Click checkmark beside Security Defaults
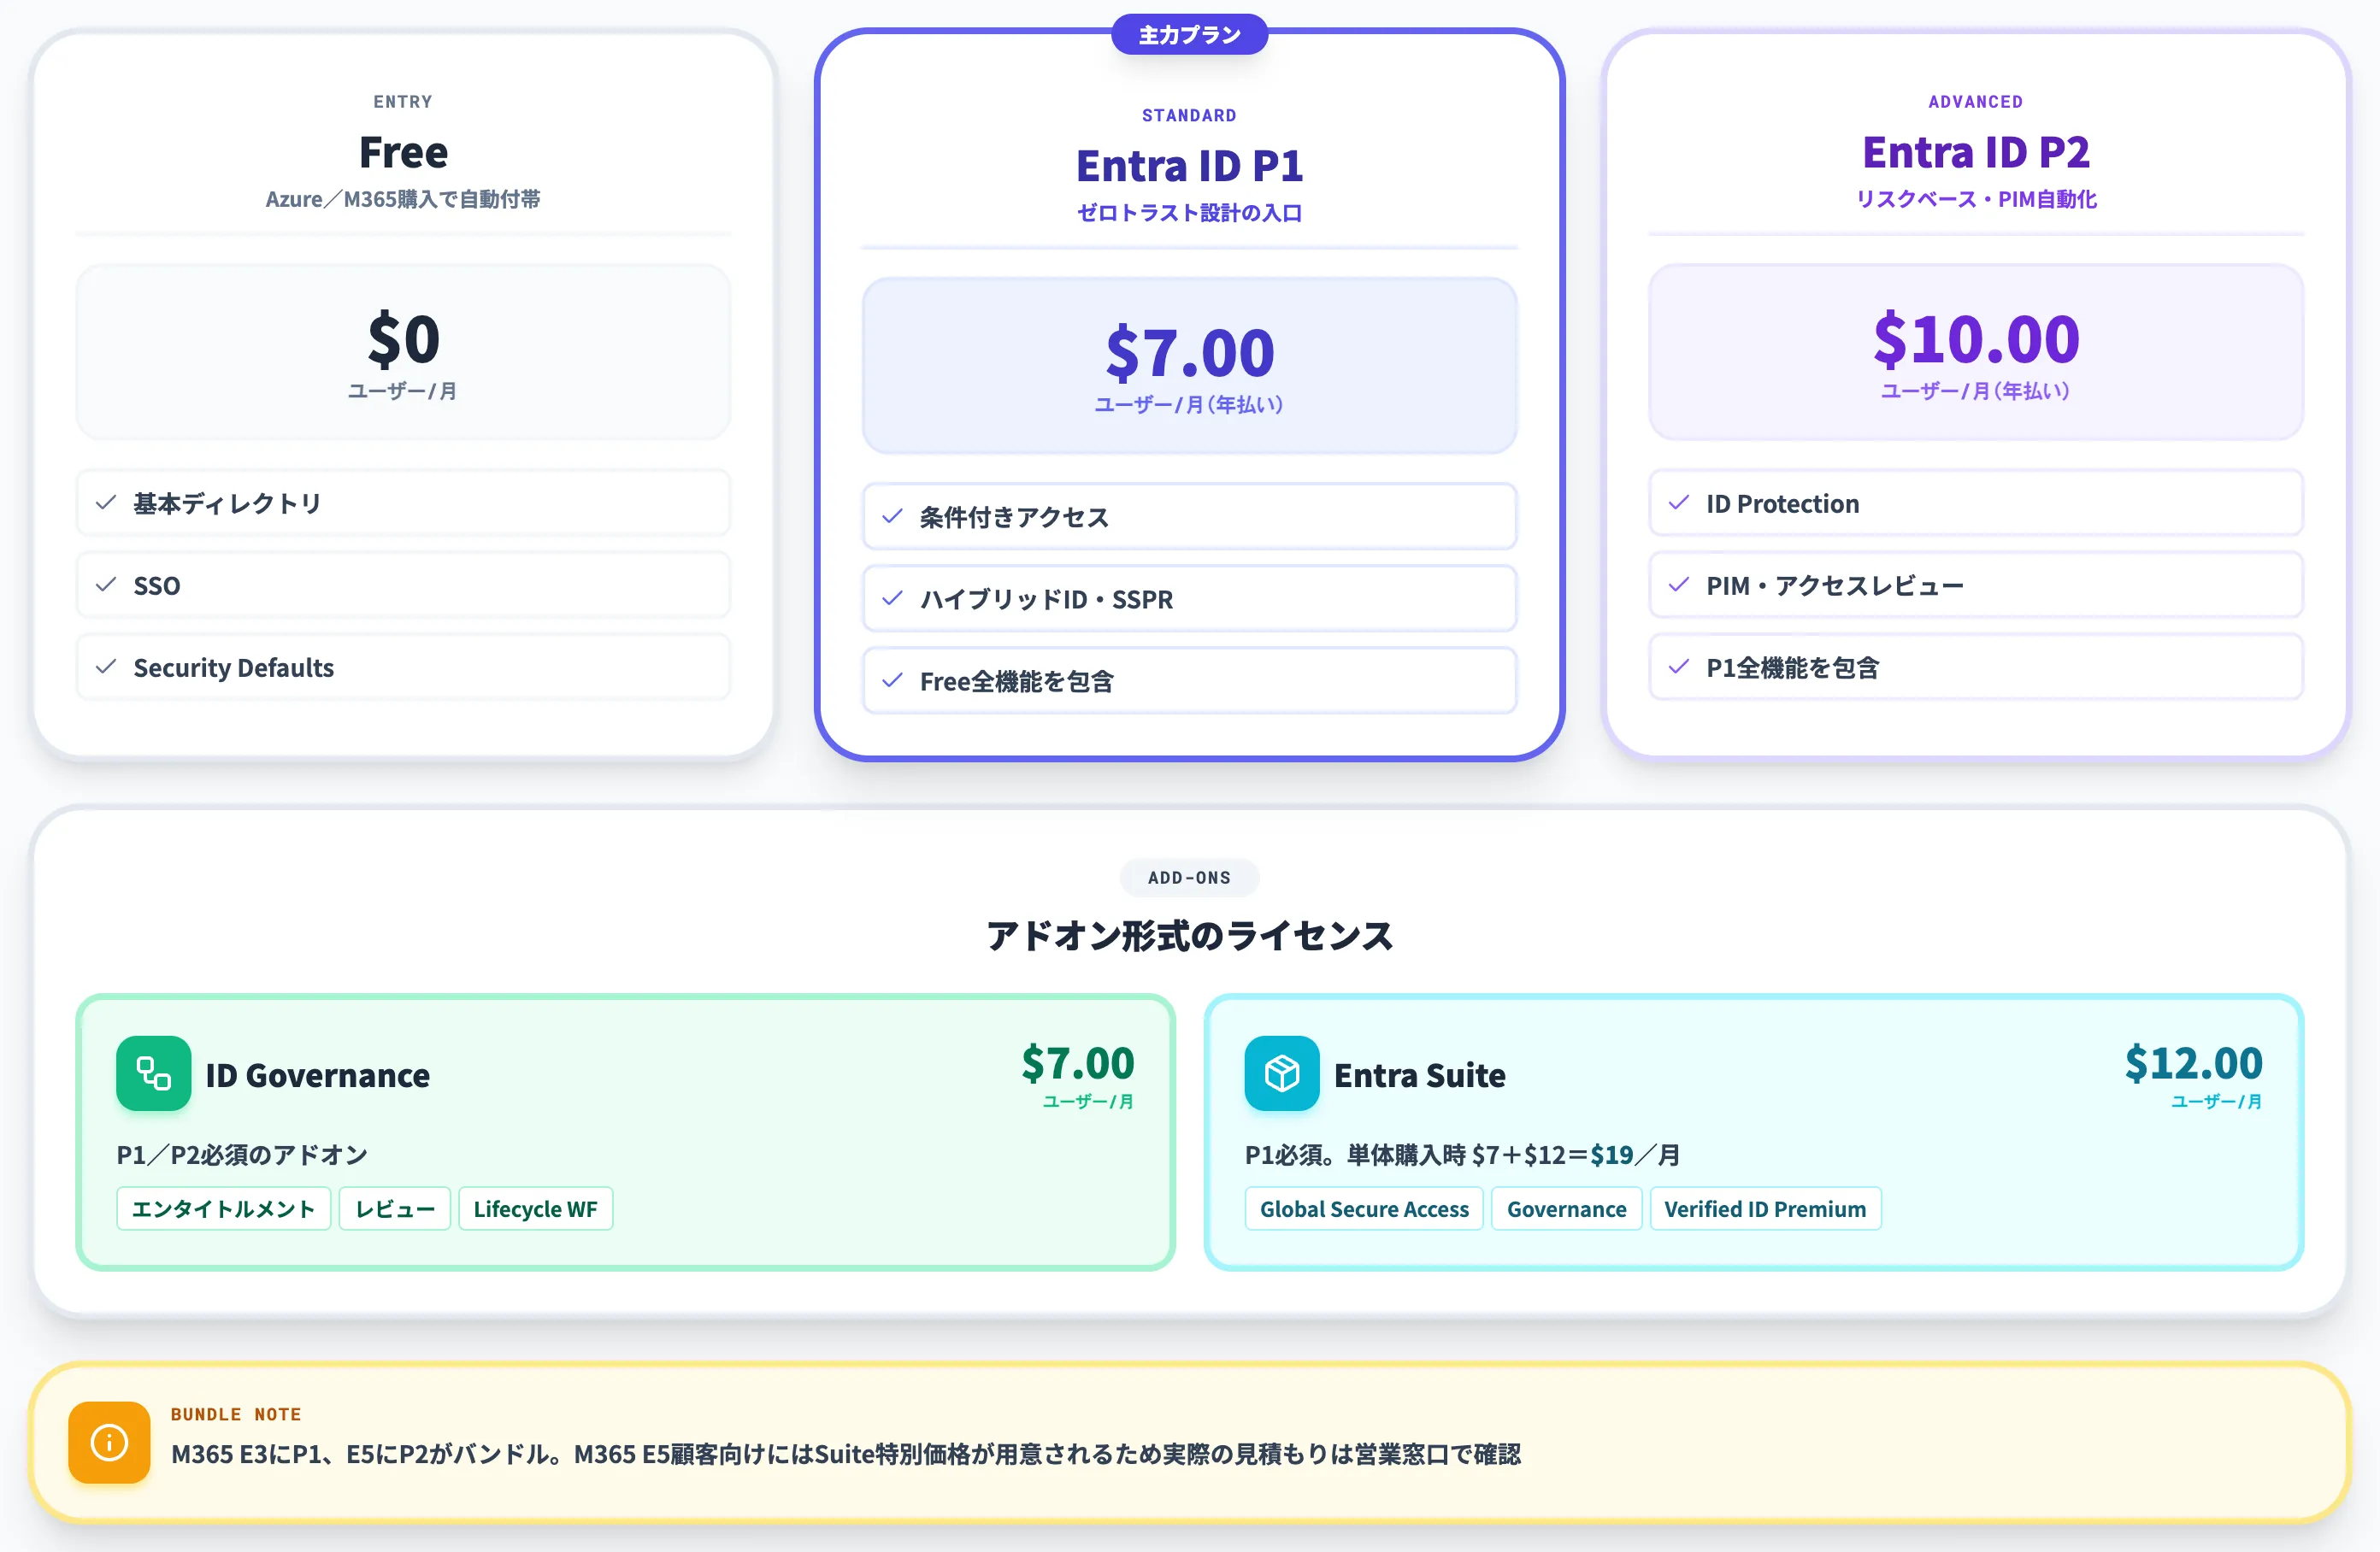 coord(106,666)
